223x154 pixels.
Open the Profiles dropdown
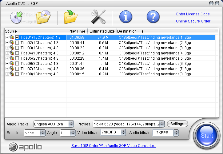click(162, 124)
